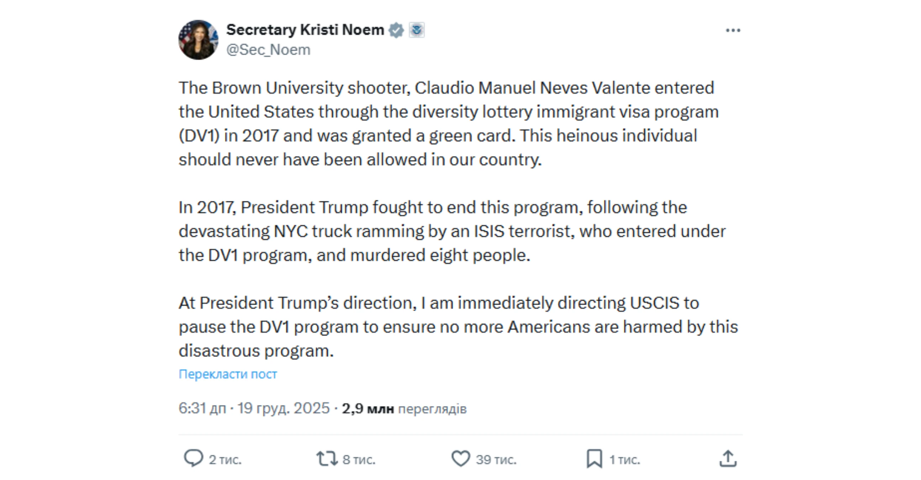Repost the tweet using the arrows icon
The height and width of the screenshot is (480, 921).
[327, 459]
